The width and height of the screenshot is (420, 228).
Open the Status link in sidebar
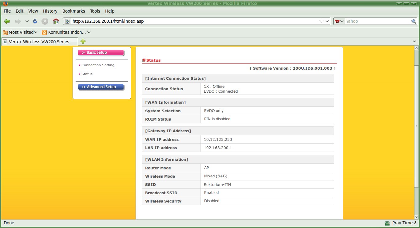[x=87, y=74]
